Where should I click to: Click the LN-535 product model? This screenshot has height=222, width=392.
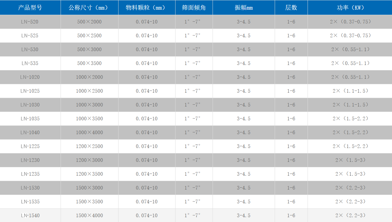pos(30,63)
